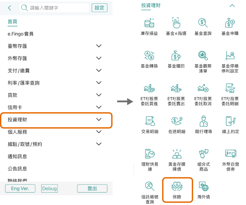Screen dimensions: 246x205
Task: Expand the 支付/繳費 menu chevron
Action: tap(99, 70)
